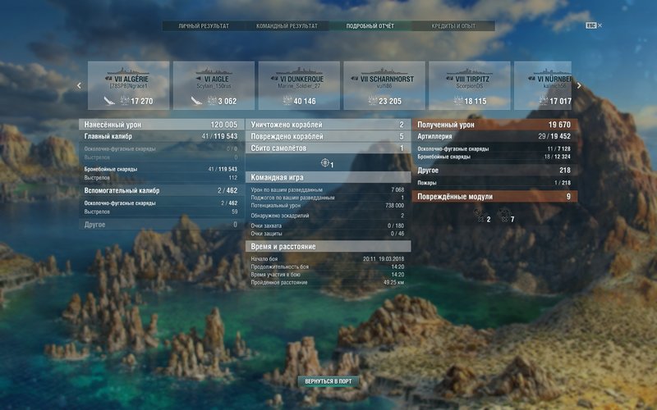Select the VII Scharnhorst ship card
This screenshot has height=410, width=657.
tap(384, 85)
